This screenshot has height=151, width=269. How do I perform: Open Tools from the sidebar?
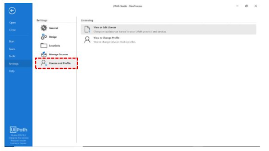pos(12,56)
